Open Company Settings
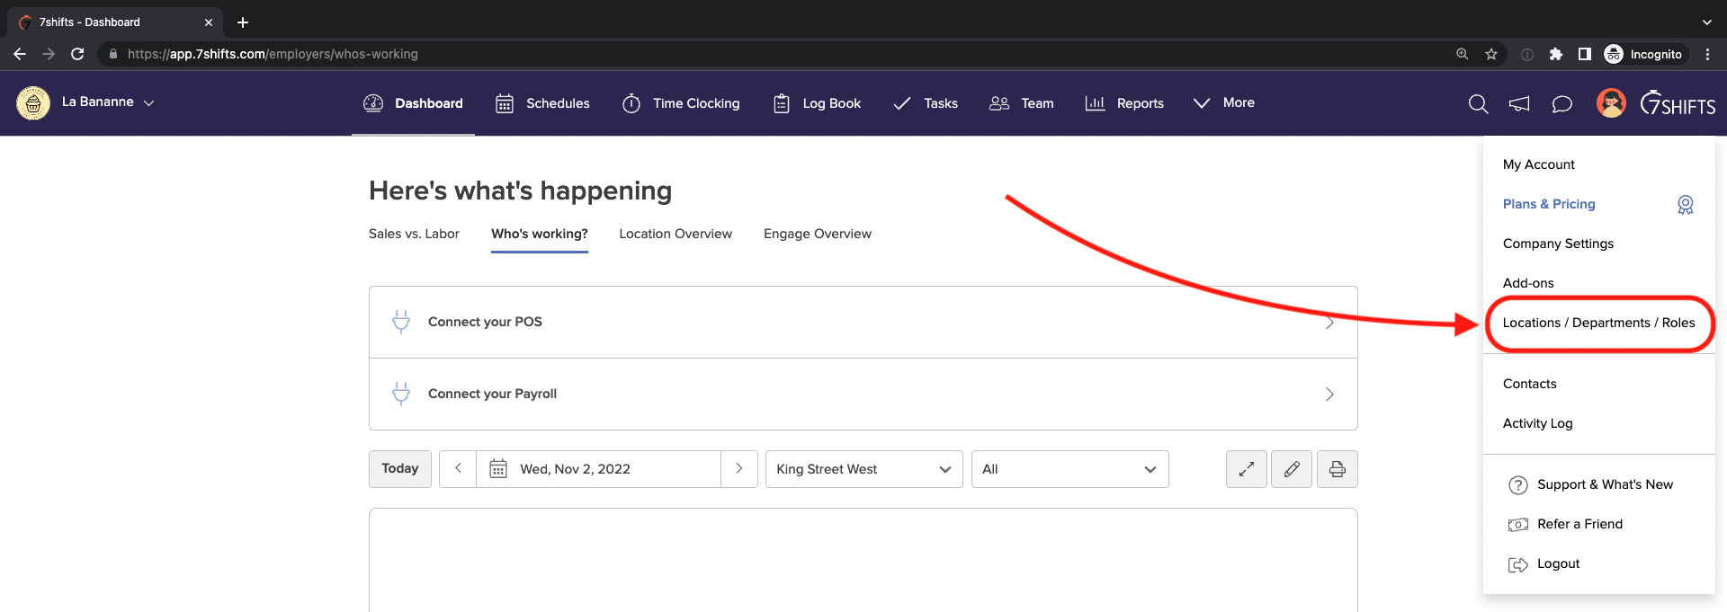The image size is (1727, 612). [x=1558, y=244]
